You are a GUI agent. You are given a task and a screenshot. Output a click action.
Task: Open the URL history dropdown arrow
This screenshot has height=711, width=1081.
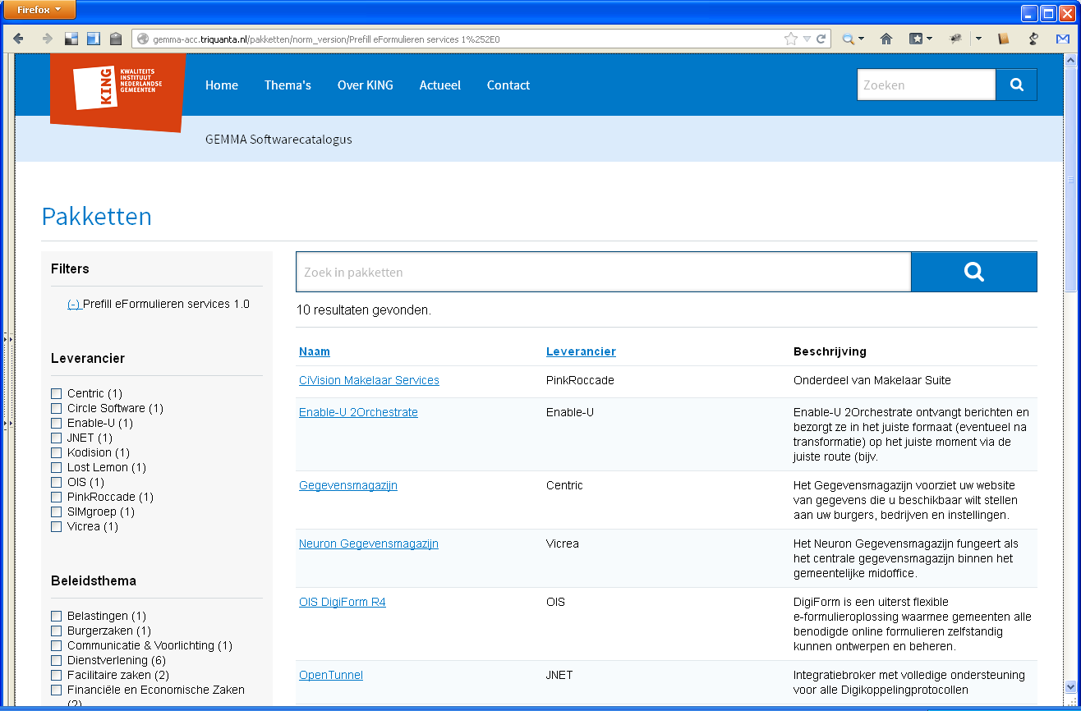click(807, 39)
